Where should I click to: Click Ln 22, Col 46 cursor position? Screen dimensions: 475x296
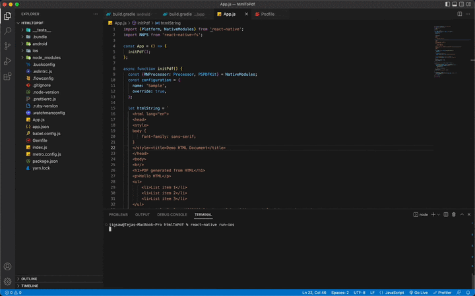tap(314, 293)
